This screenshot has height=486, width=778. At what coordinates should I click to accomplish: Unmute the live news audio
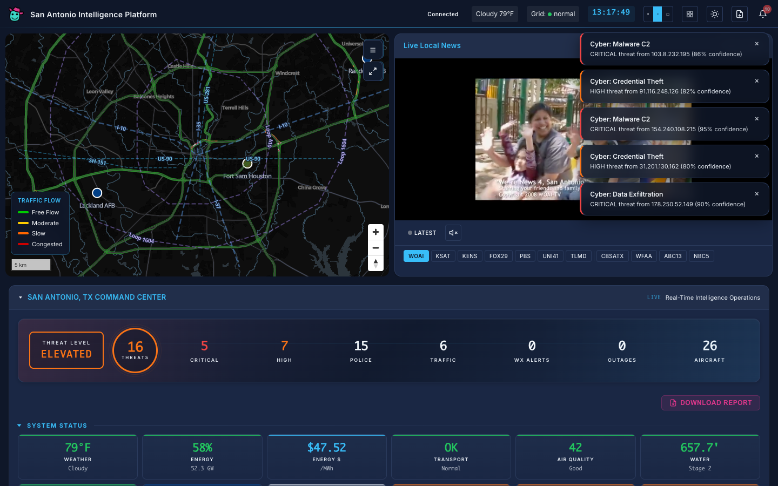coord(453,233)
